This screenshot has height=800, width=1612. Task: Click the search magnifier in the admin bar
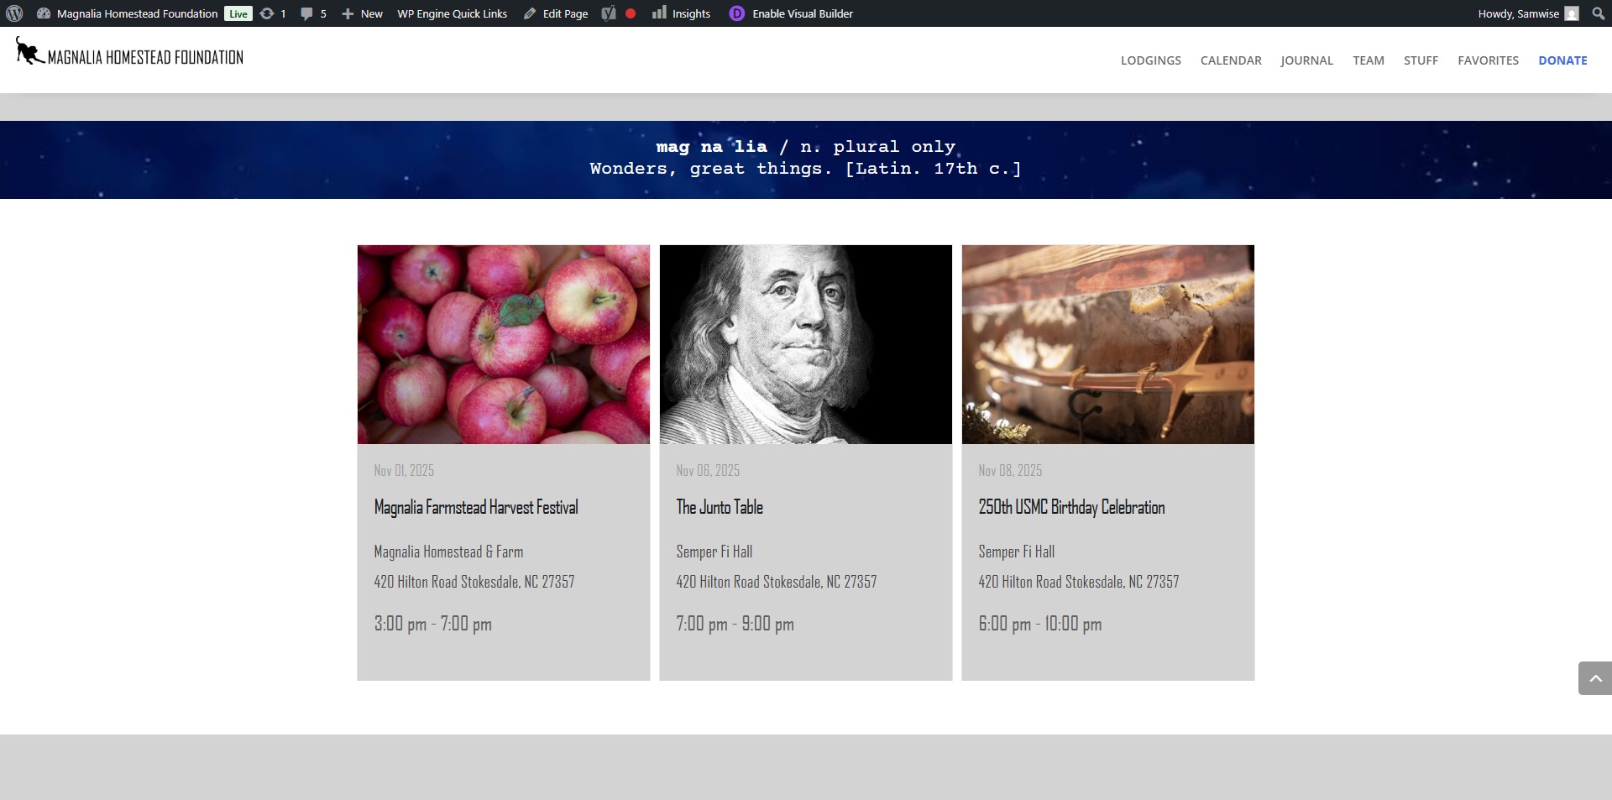point(1598,13)
